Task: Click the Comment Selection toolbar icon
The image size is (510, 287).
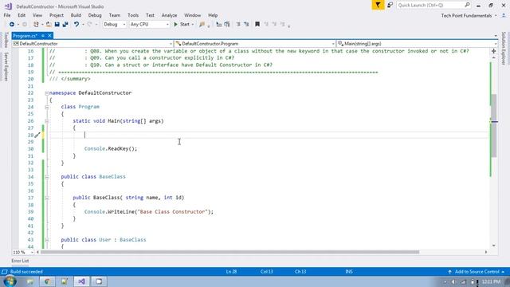Action: click(219, 25)
